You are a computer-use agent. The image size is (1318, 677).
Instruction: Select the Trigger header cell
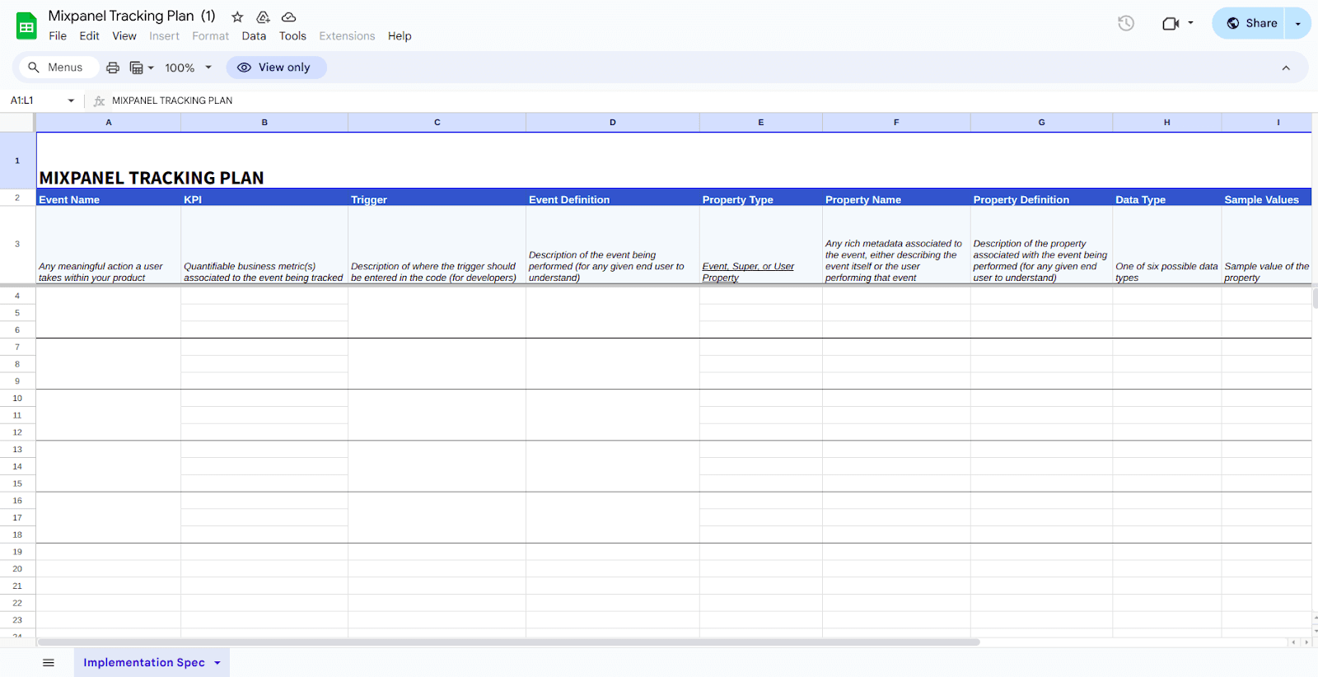pyautogui.click(x=437, y=198)
